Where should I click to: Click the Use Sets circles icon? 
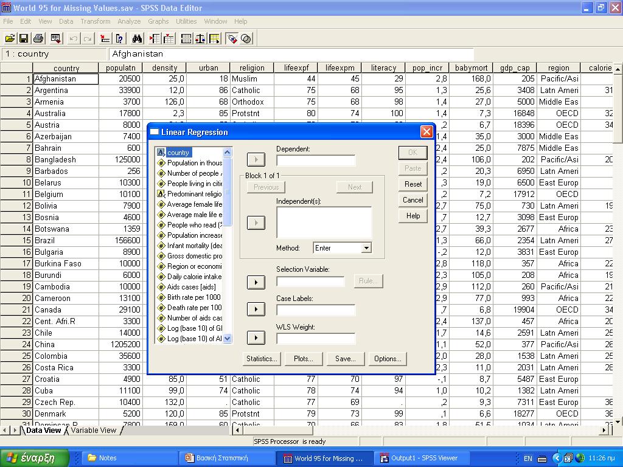tap(246, 38)
